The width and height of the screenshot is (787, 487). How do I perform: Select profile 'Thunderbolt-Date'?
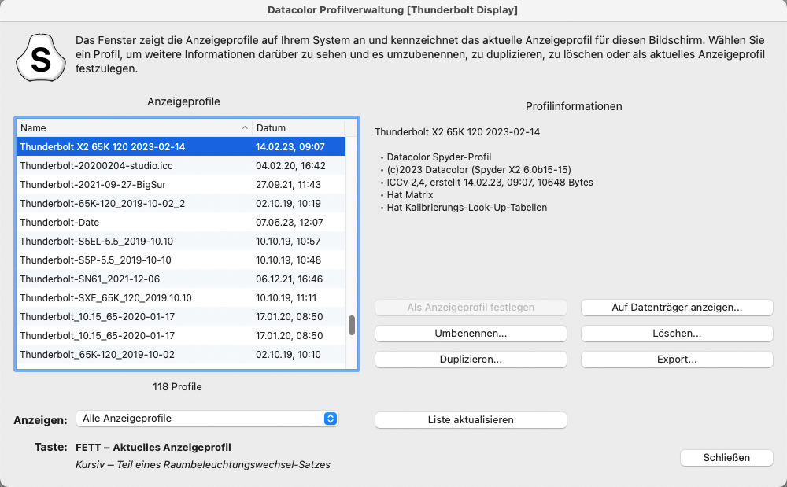click(181, 222)
